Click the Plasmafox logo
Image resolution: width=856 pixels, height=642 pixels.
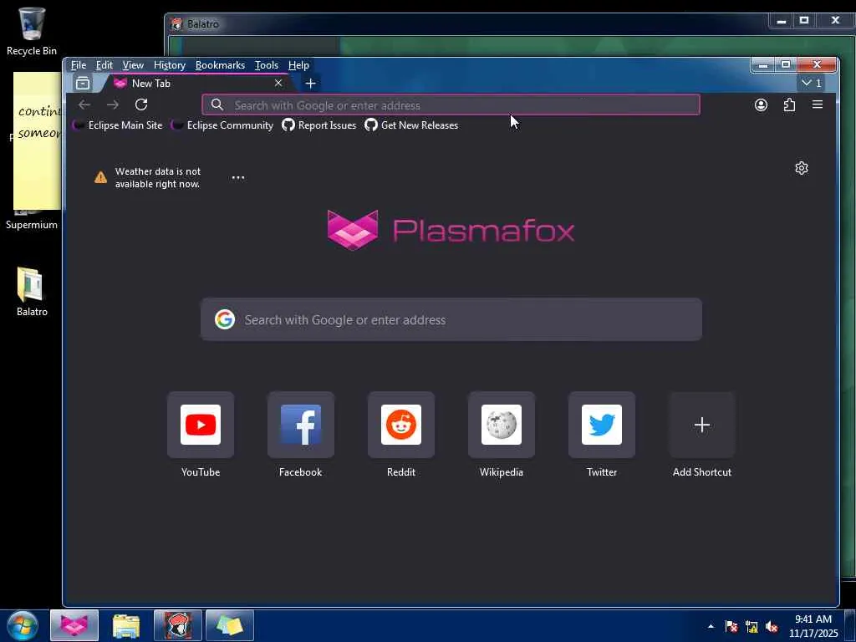451,230
